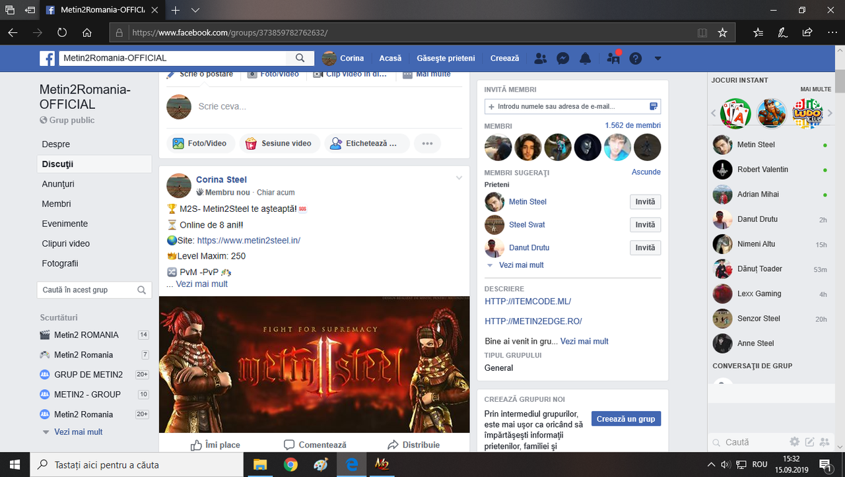Click Distribuie to share the post
The height and width of the screenshot is (477, 845).
[414, 445]
